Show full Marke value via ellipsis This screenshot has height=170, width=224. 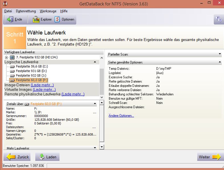pos(94,113)
